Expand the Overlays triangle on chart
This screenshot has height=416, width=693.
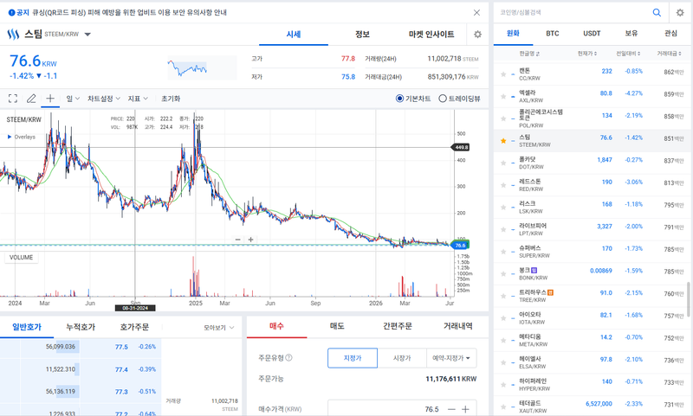tap(10, 137)
